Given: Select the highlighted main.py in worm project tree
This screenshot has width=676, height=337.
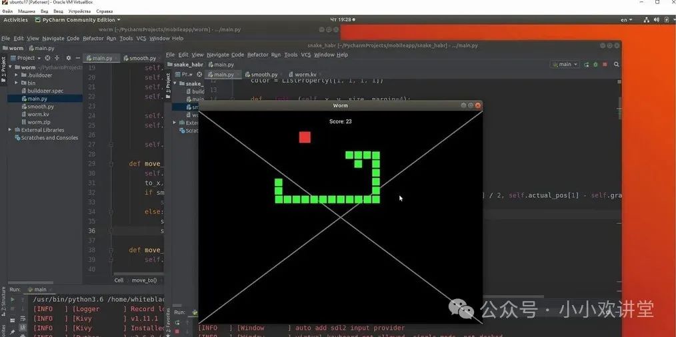Looking at the screenshot, I should point(45,99).
